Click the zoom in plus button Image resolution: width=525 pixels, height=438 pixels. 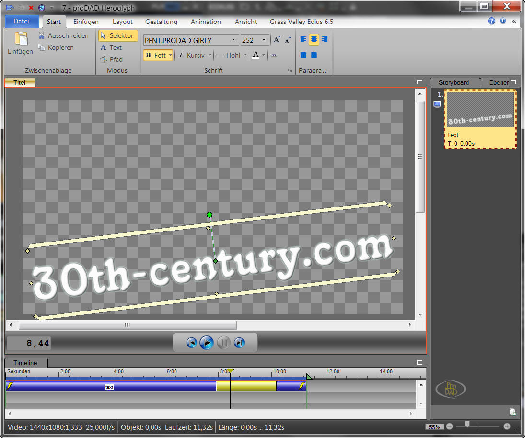(x=507, y=426)
